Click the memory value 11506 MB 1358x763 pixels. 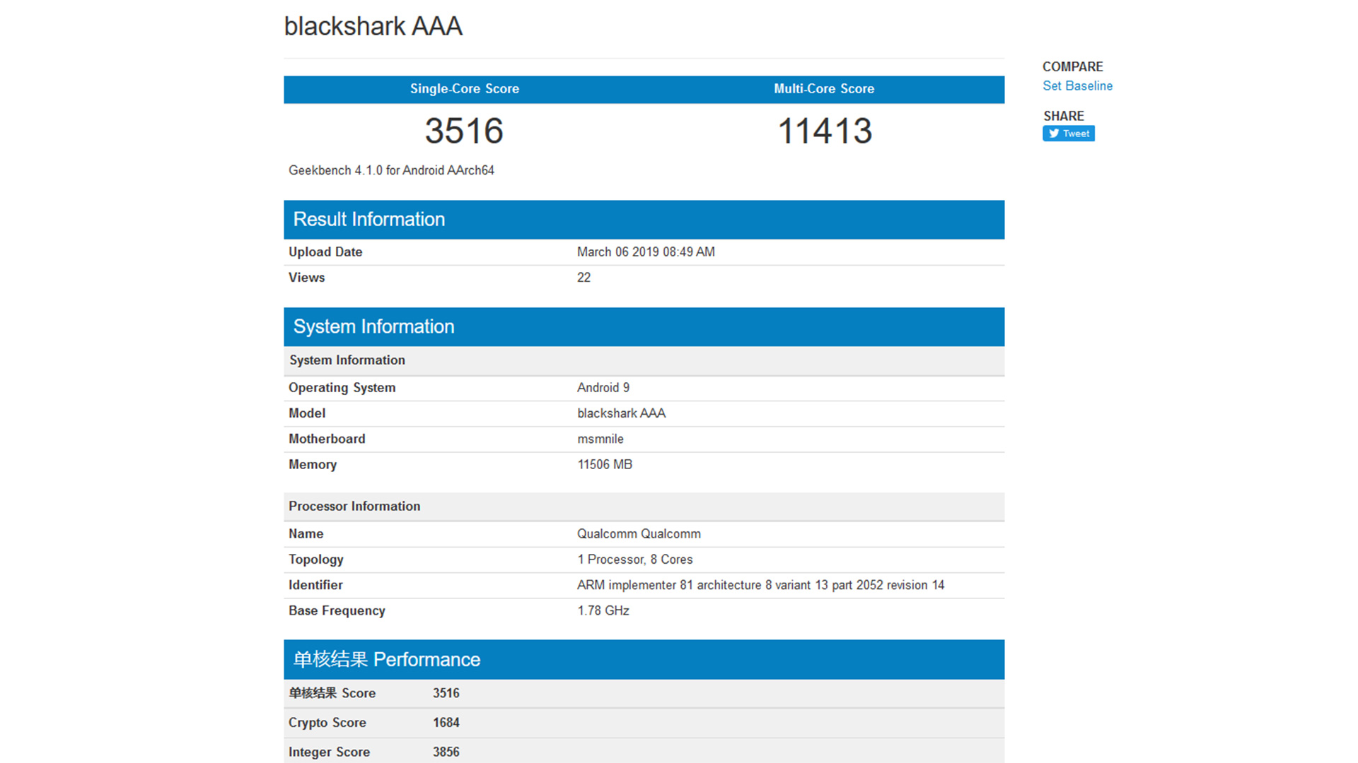(604, 464)
